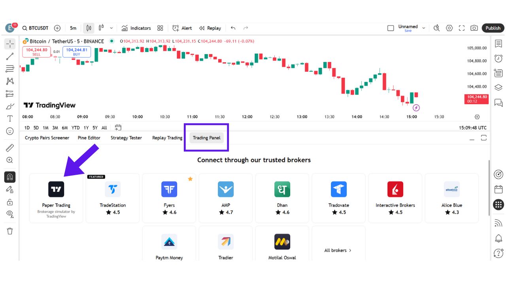Open the watchlist panel icon
Viewport: 506px width, 284px height.
pyautogui.click(x=498, y=43)
